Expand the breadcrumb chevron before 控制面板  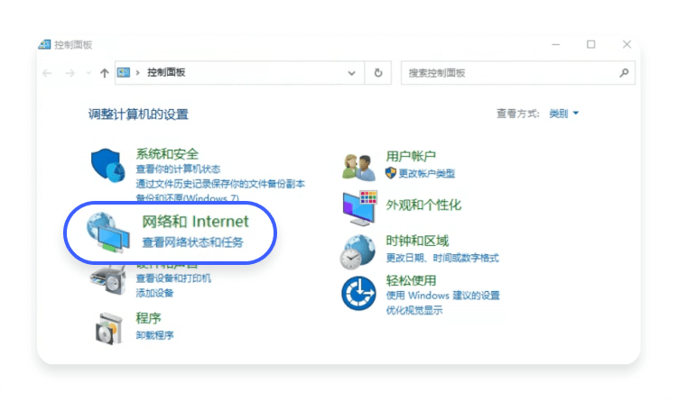pos(138,73)
